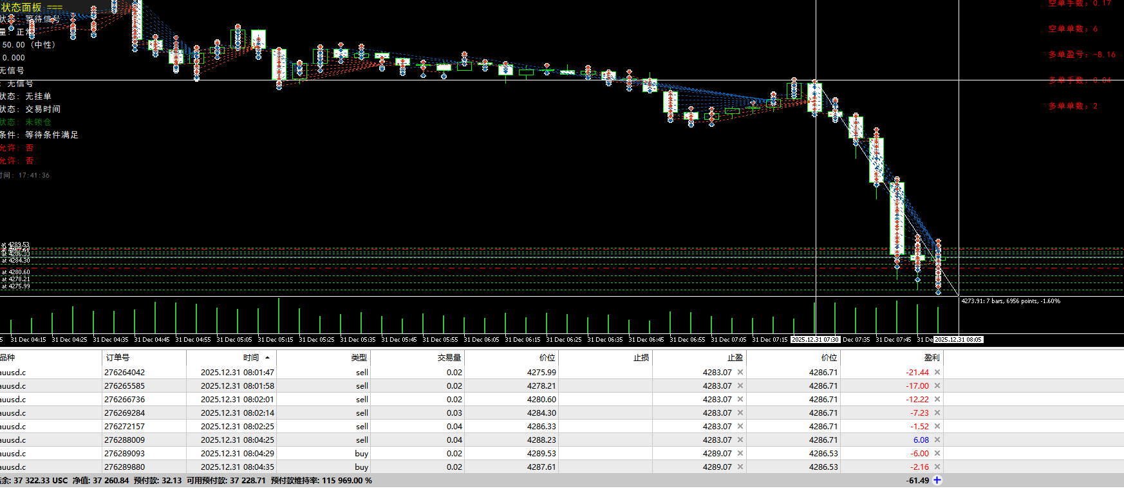The image size is (1124, 502).
Task: Close position for order 276266736 via profit X
Action: click(937, 399)
